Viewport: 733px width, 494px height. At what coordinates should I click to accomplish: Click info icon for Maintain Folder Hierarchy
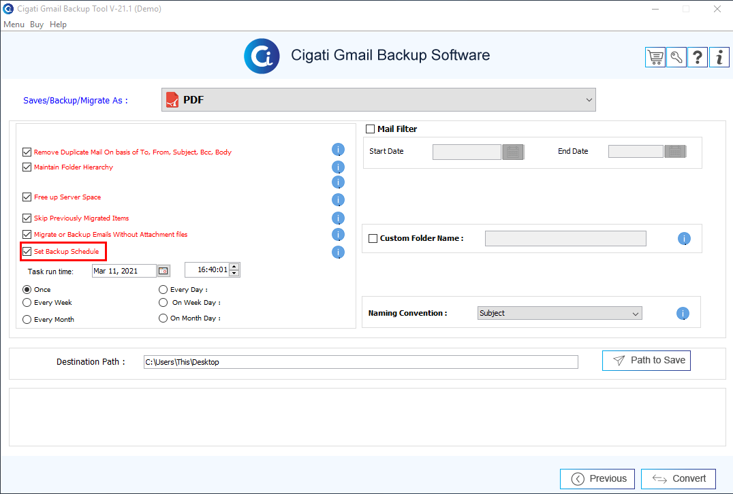click(338, 167)
